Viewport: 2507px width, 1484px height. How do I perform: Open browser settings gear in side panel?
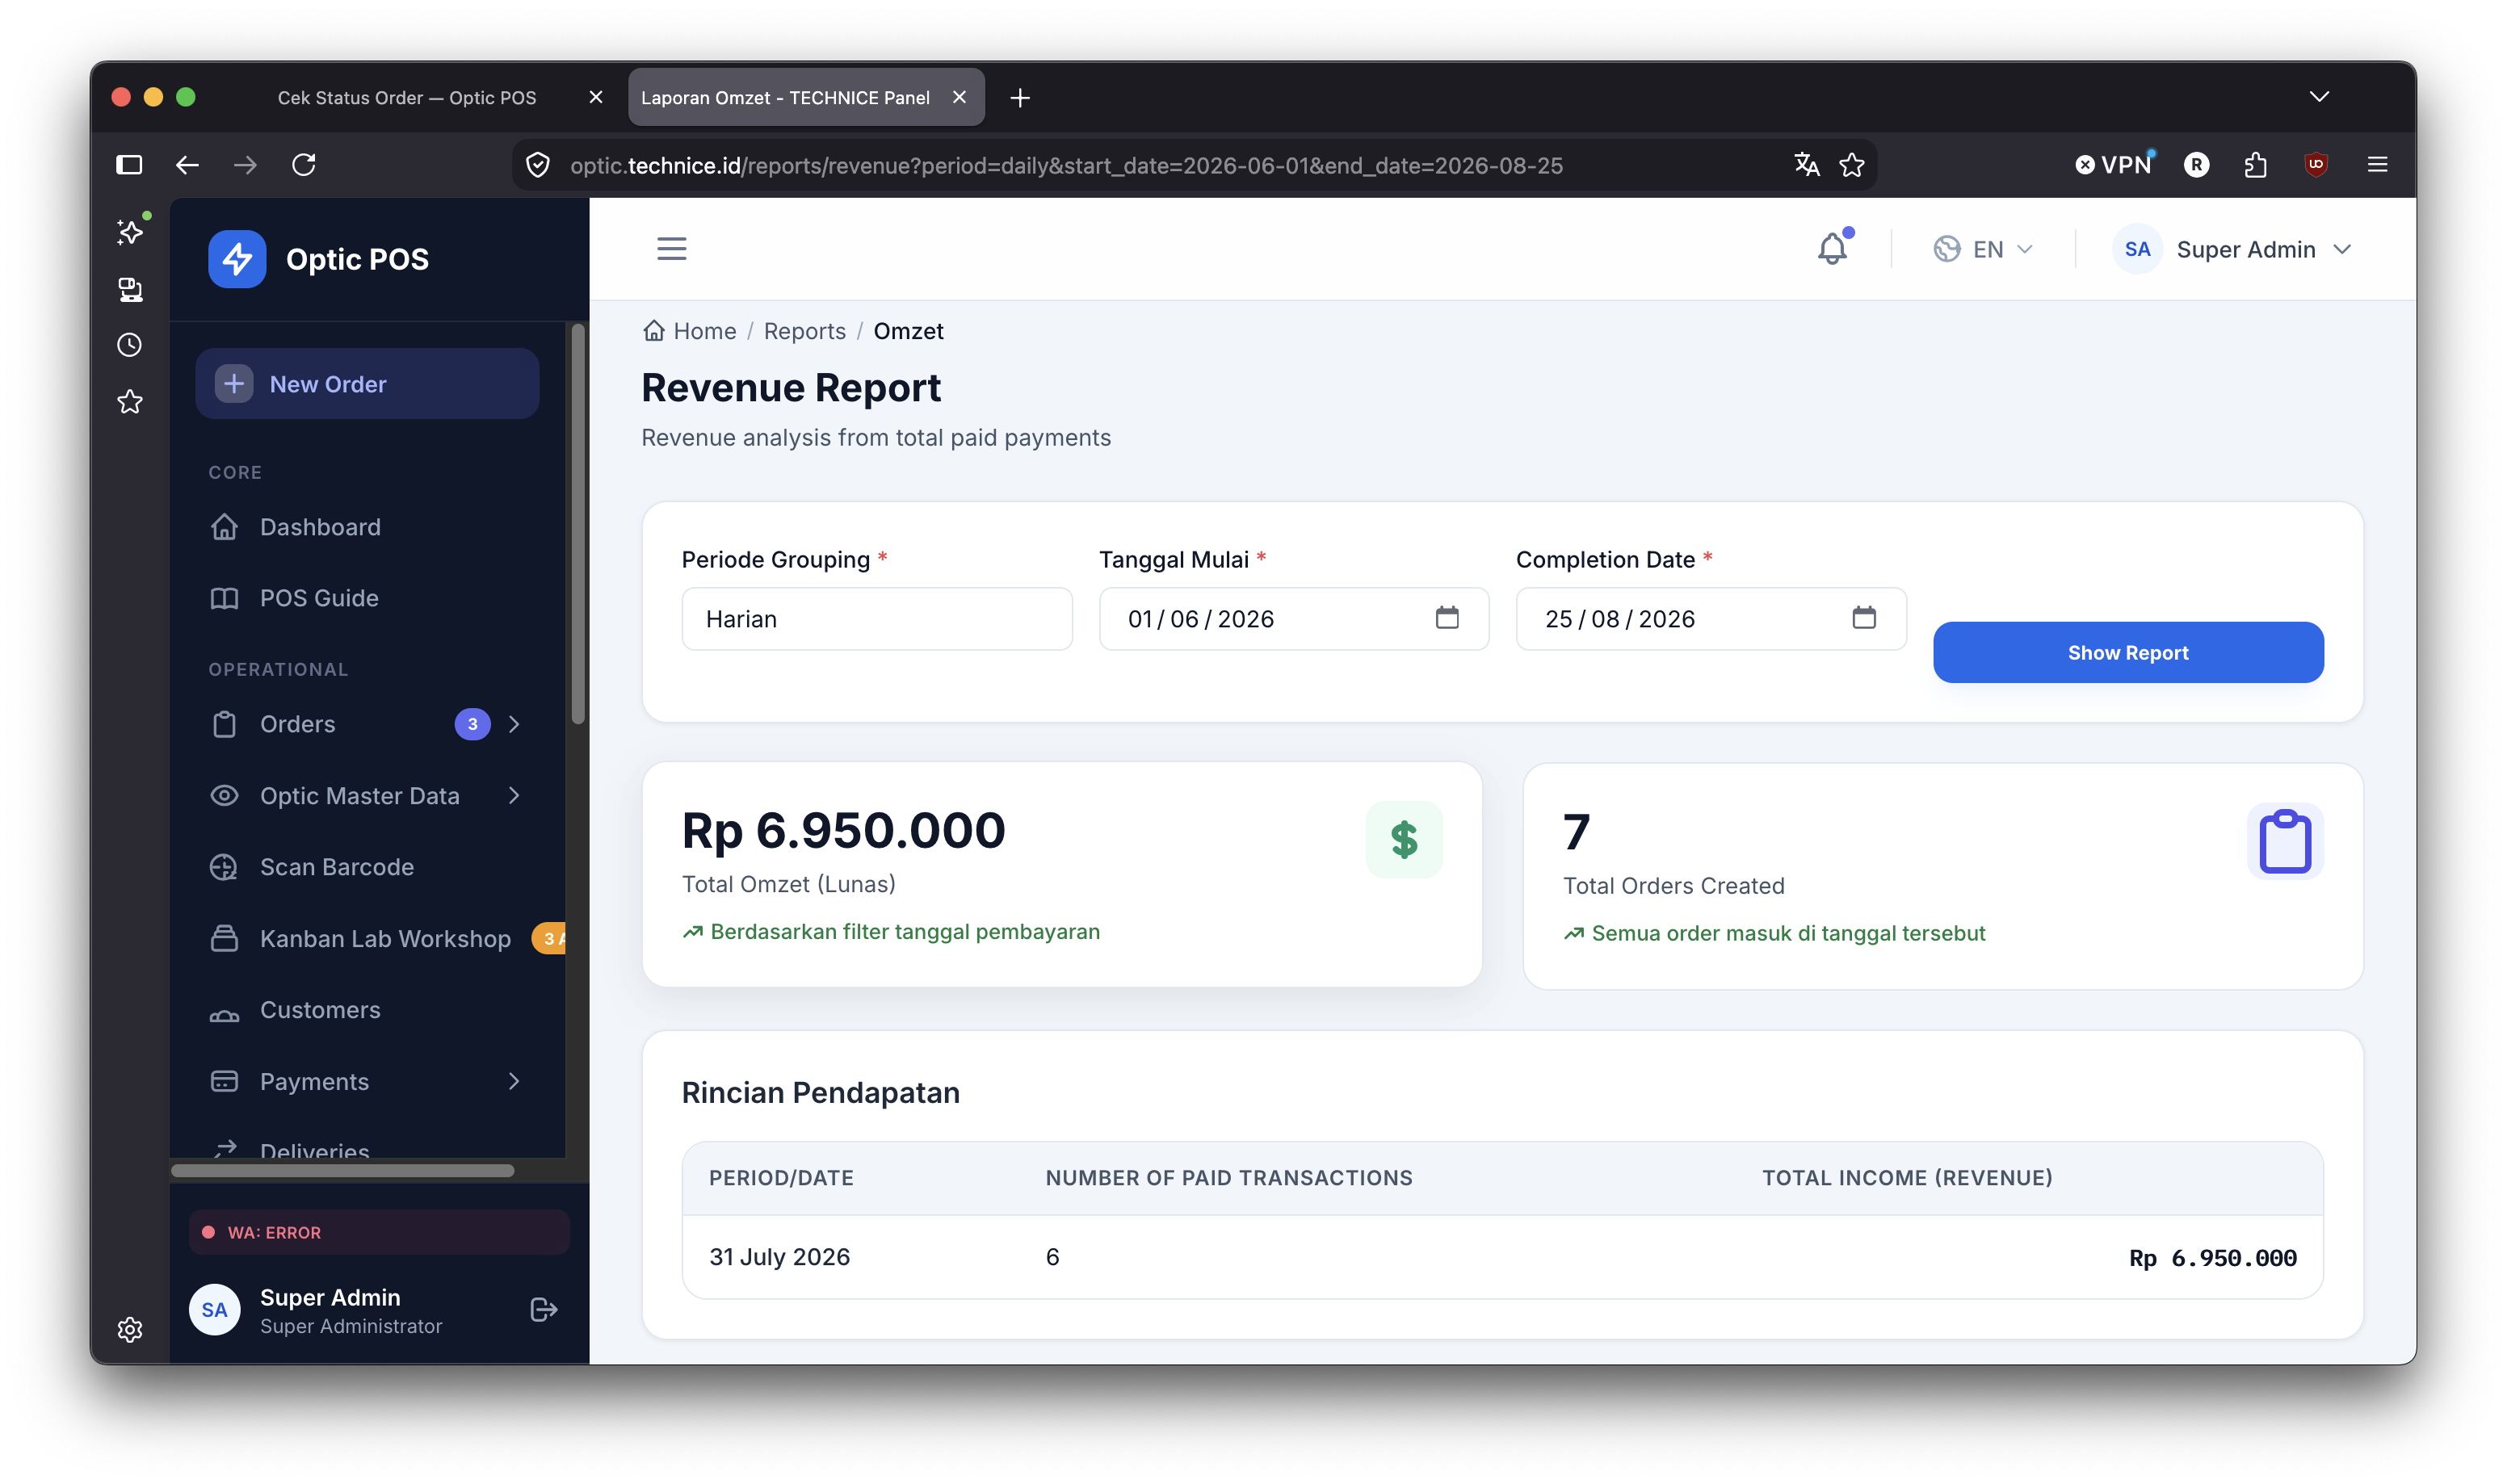pos(130,1329)
